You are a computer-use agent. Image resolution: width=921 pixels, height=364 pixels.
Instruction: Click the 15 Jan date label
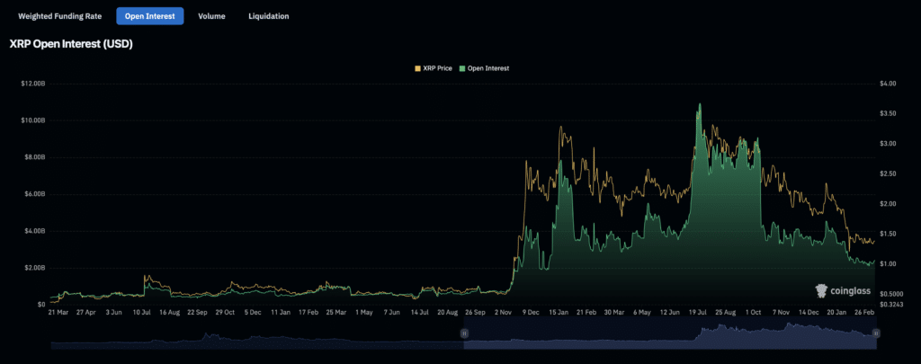[558, 313]
